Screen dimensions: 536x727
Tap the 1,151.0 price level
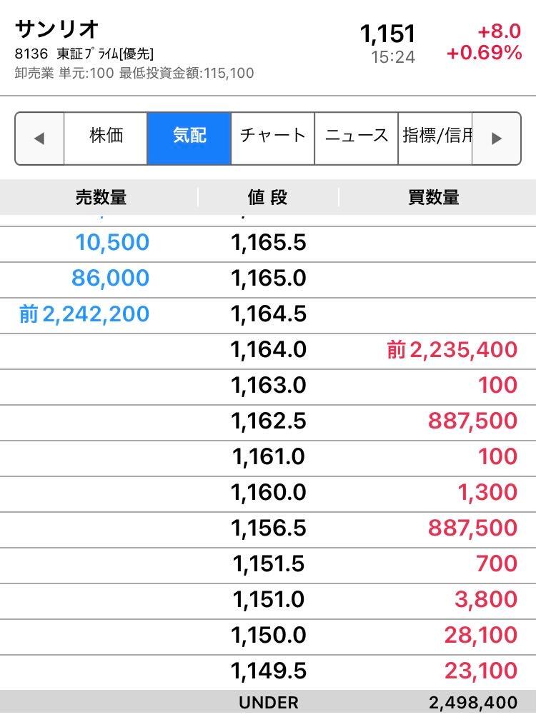269,600
